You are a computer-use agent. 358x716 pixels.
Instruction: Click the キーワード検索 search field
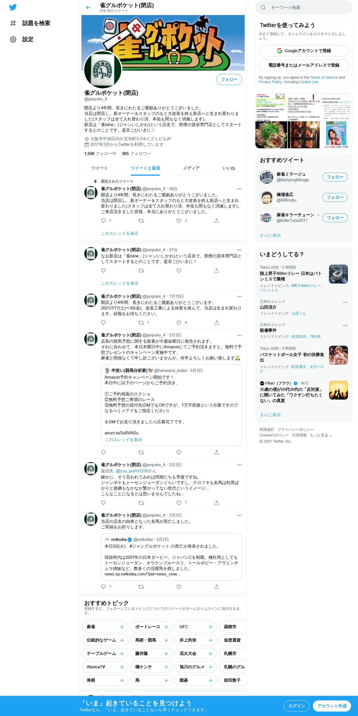tap(304, 8)
